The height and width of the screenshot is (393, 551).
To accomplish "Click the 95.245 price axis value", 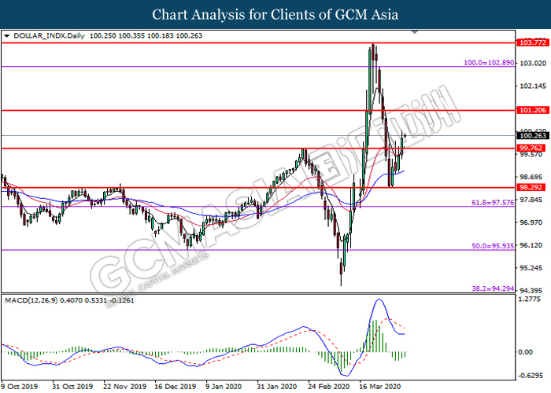I will pyautogui.click(x=531, y=268).
